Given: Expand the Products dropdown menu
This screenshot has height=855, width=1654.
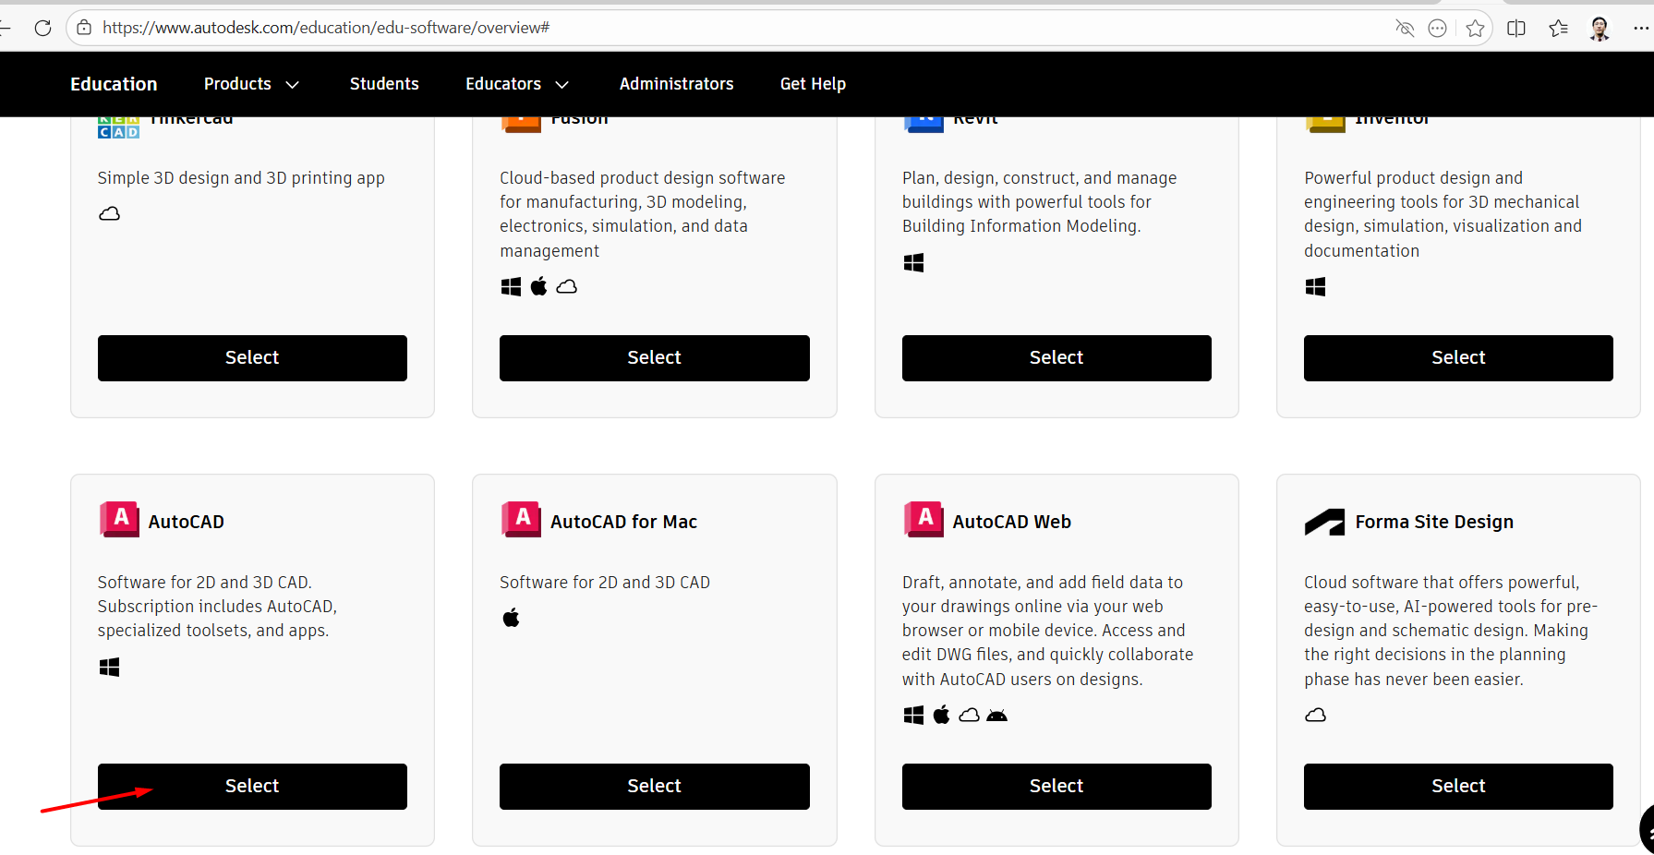Looking at the screenshot, I should [x=251, y=84].
